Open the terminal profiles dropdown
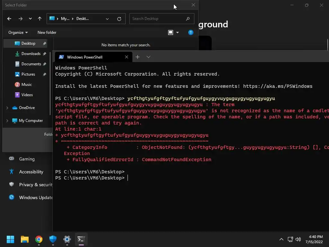The image size is (329, 247). (x=148, y=57)
